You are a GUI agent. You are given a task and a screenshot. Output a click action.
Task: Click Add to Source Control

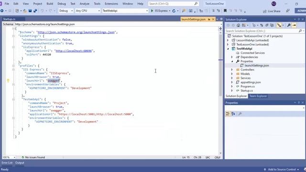[x=282, y=170]
